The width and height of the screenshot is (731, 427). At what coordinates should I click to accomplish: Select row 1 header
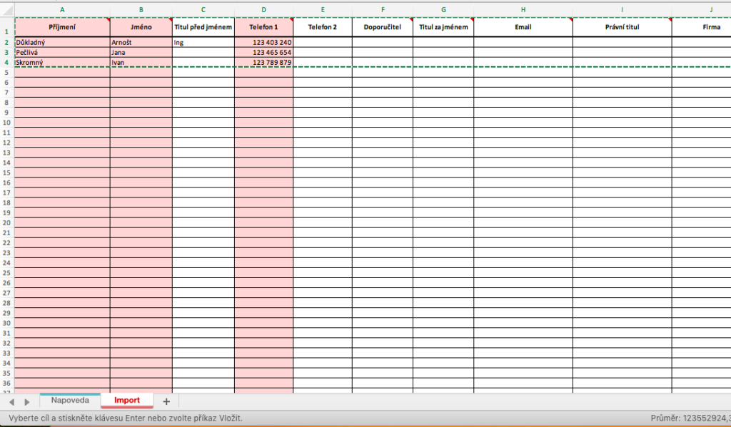(x=7, y=27)
